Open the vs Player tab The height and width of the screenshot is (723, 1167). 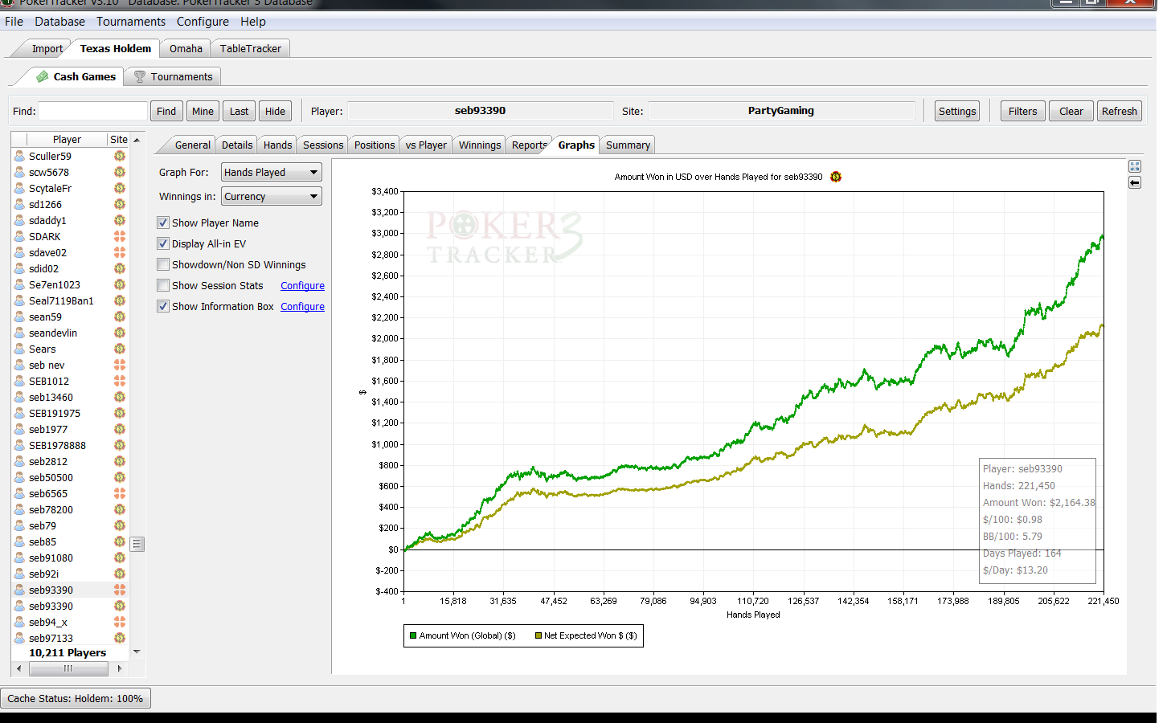426,145
